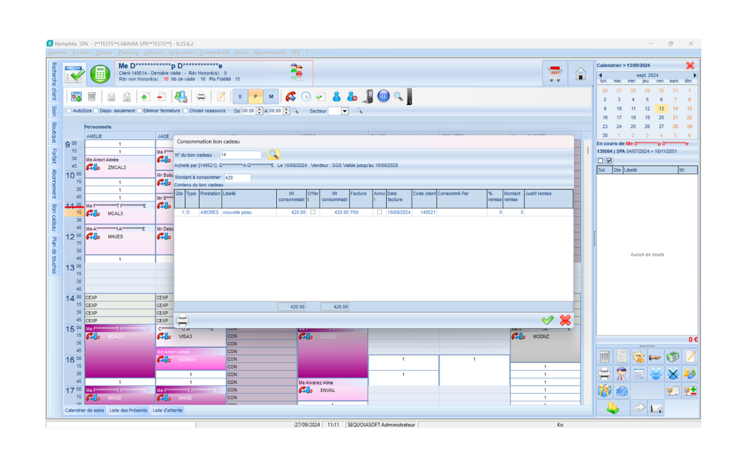Print the bon cadeau with dialog printer icon
The width and height of the screenshot is (747, 467).
(x=183, y=320)
